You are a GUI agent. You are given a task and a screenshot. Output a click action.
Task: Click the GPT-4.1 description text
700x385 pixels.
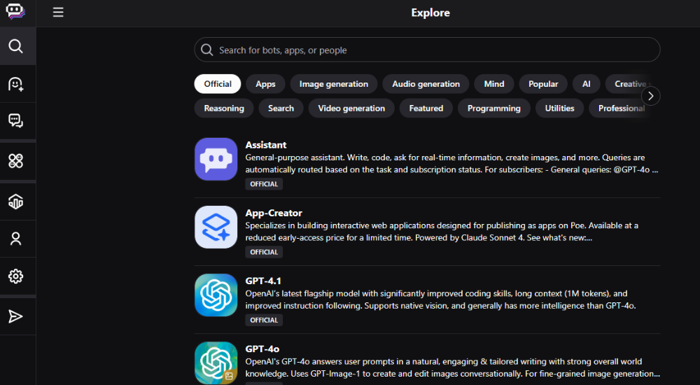tap(440, 299)
